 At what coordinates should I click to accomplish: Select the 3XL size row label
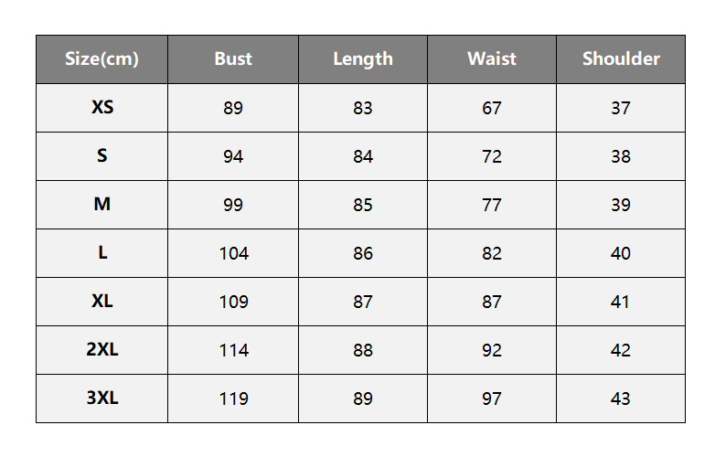(102, 398)
